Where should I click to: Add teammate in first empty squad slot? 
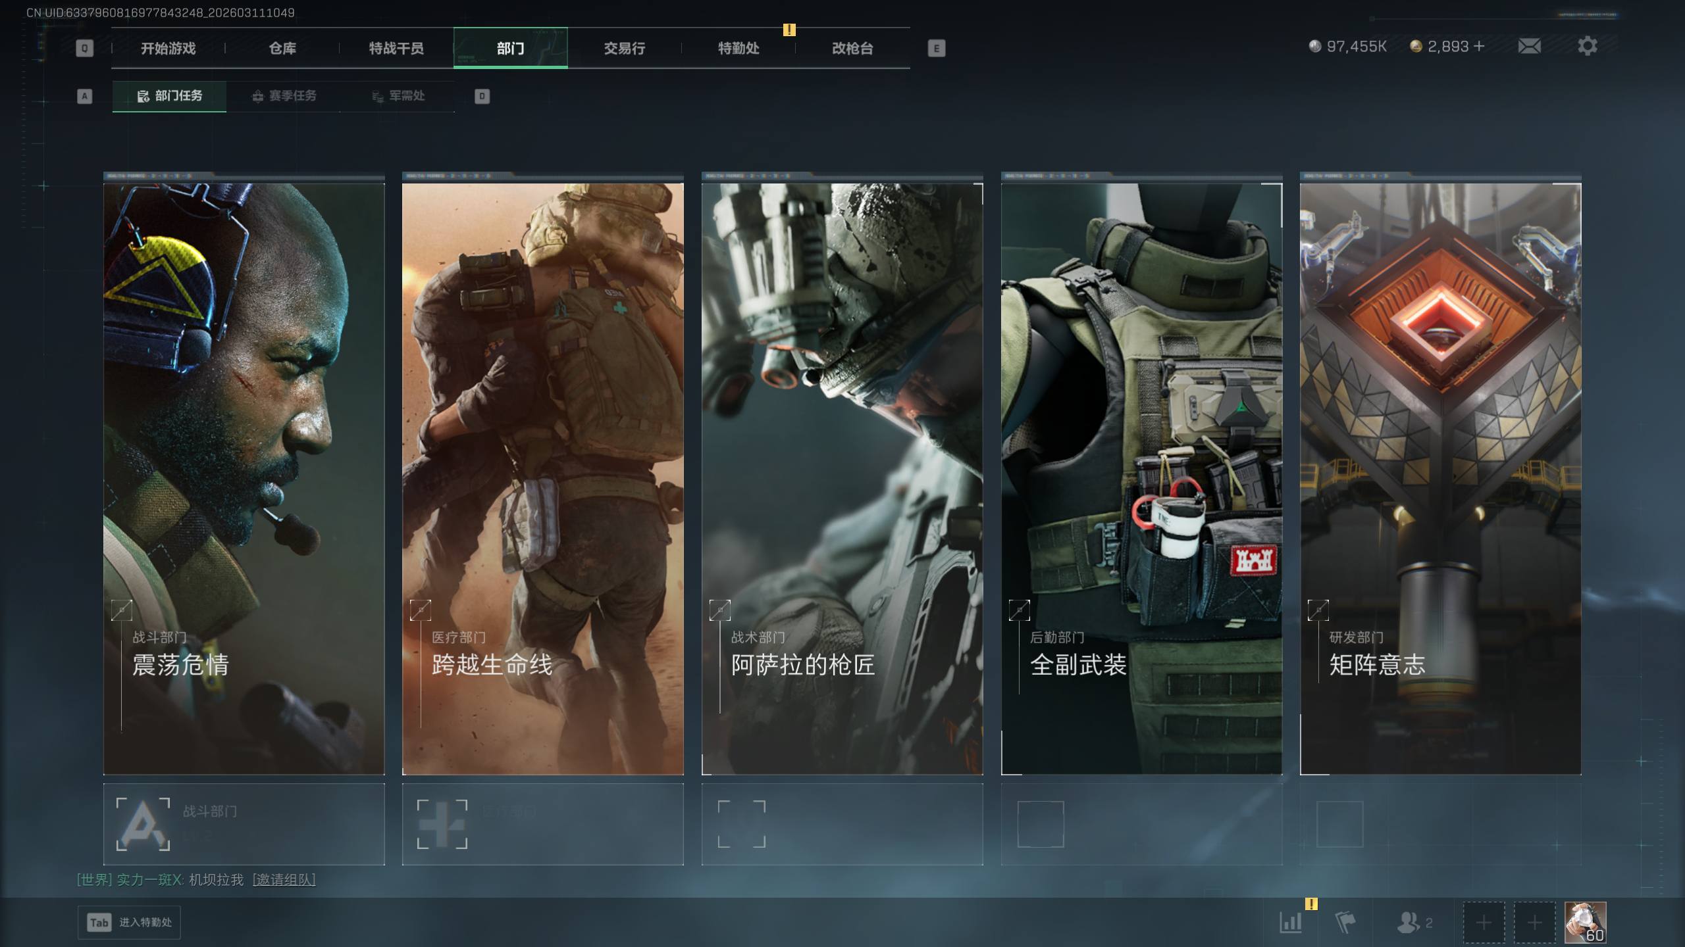1484,922
